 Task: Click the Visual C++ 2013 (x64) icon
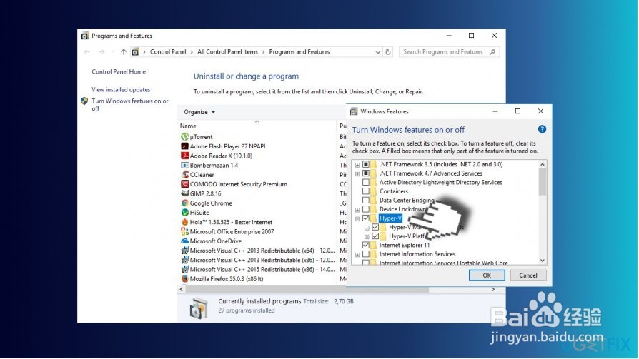click(184, 251)
